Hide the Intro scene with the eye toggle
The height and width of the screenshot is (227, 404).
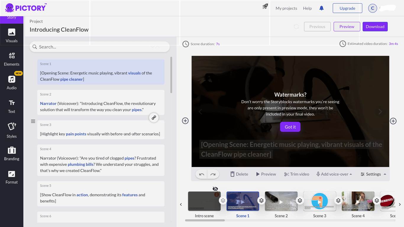pos(215,189)
